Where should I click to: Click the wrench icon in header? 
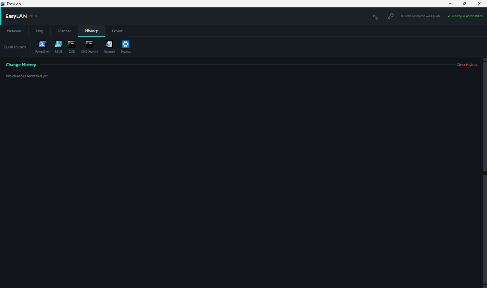click(x=375, y=17)
